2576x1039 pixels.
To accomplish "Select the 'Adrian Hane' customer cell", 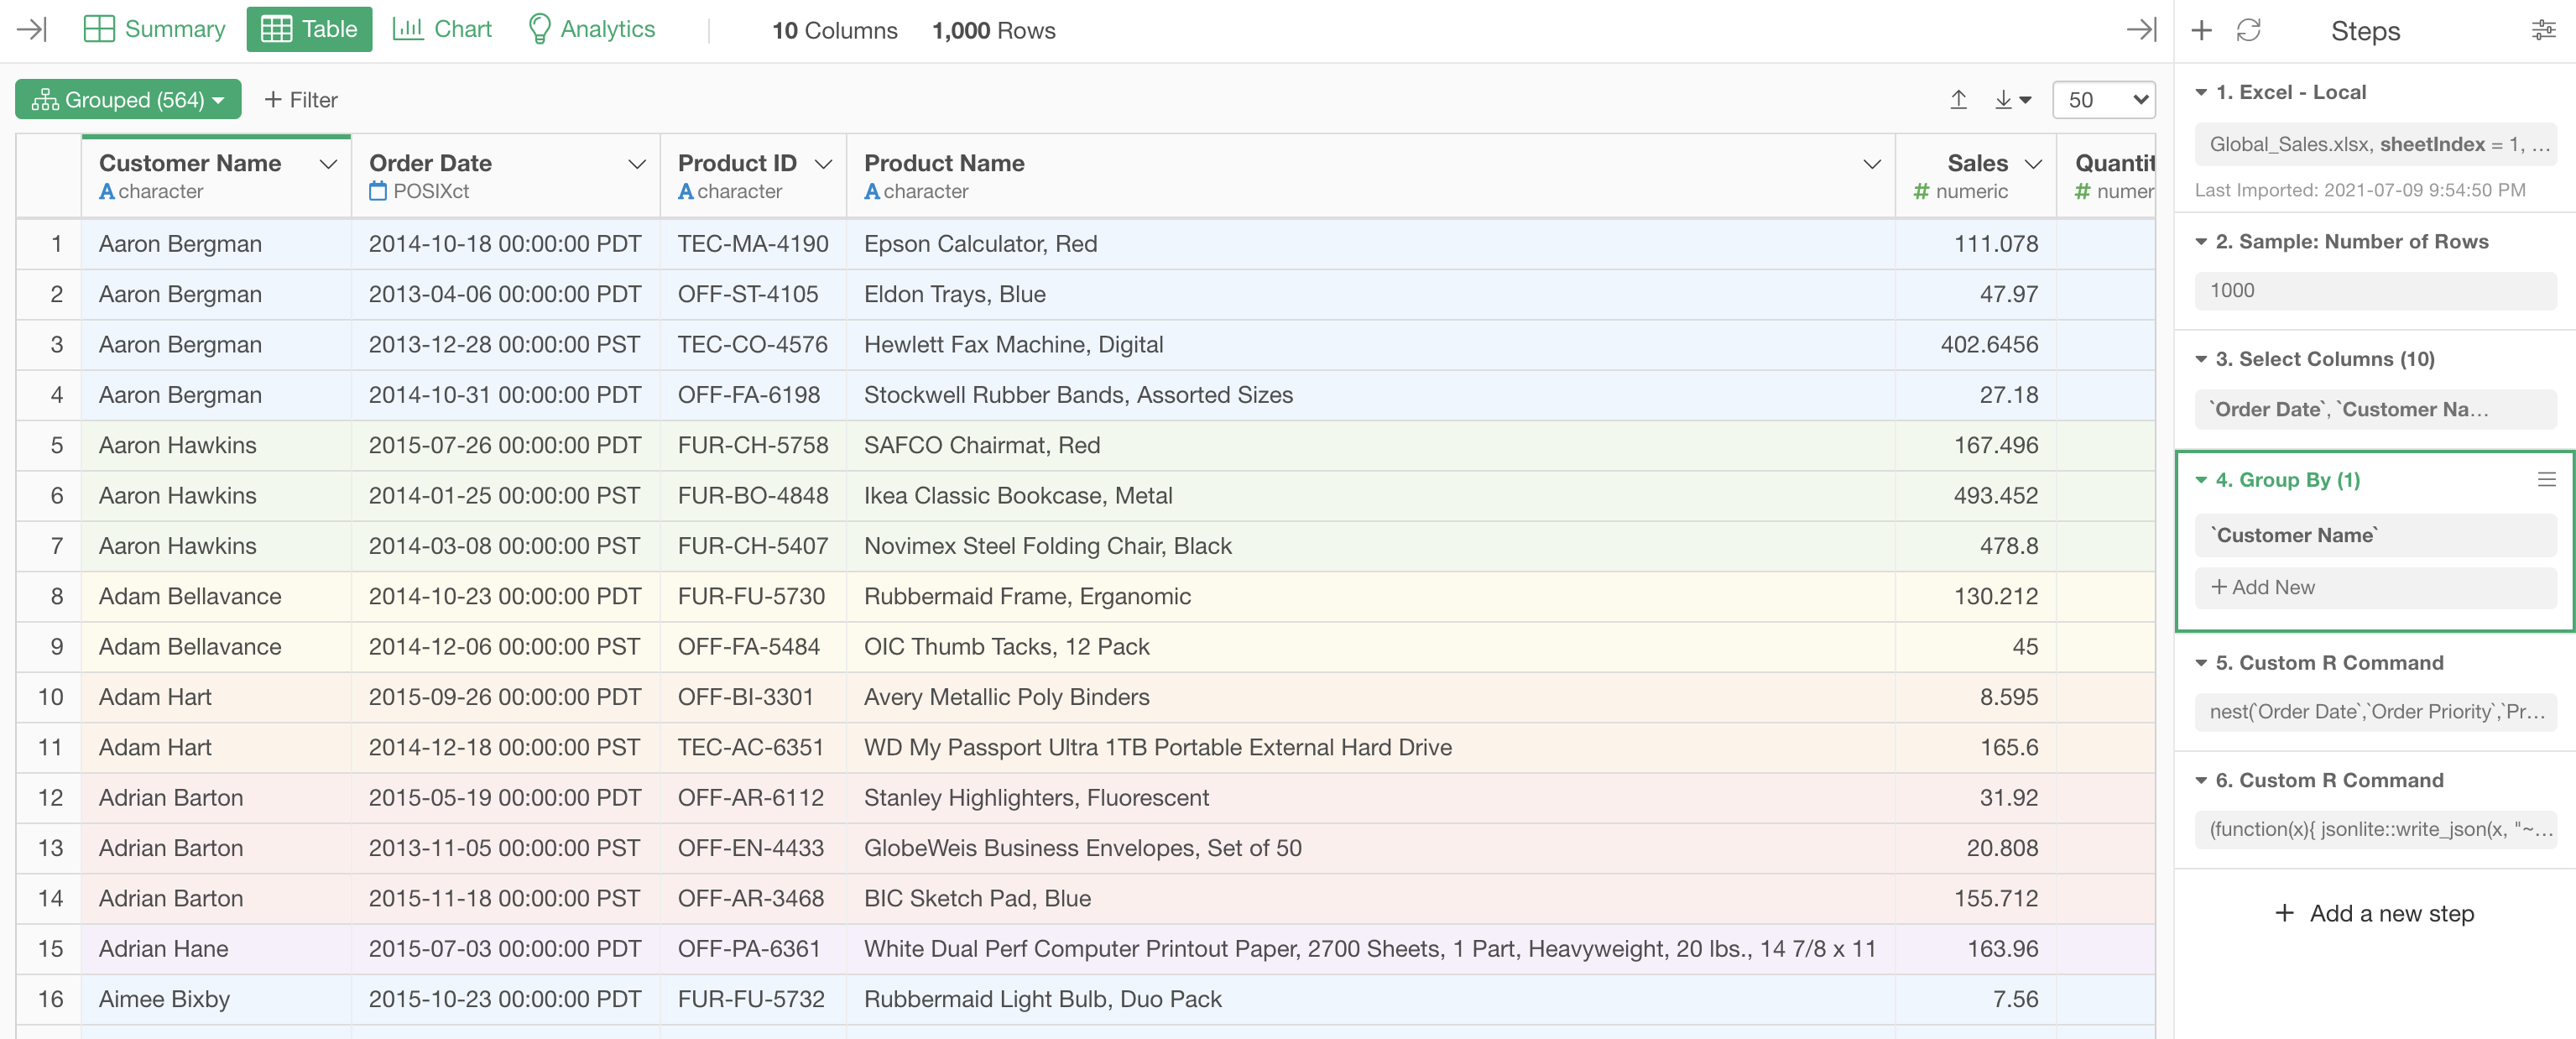I will coord(216,949).
